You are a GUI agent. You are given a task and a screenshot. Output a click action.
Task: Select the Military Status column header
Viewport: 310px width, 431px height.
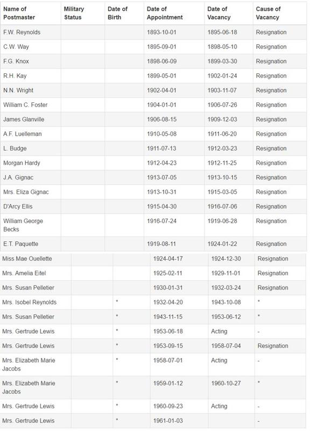coord(74,13)
